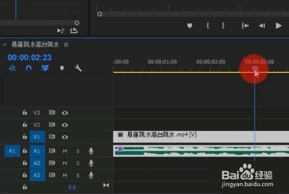Open the sequence panel menu icon
This screenshot has width=289, height=194.
(66, 45)
